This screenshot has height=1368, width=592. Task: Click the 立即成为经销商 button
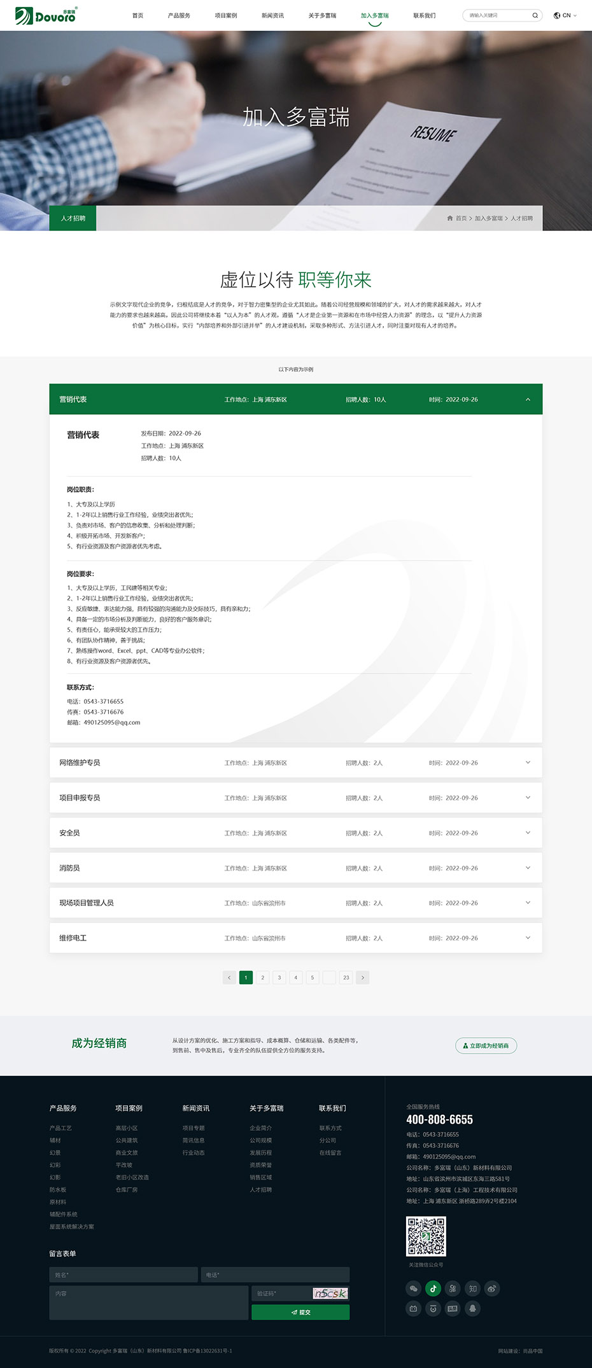486,1045
